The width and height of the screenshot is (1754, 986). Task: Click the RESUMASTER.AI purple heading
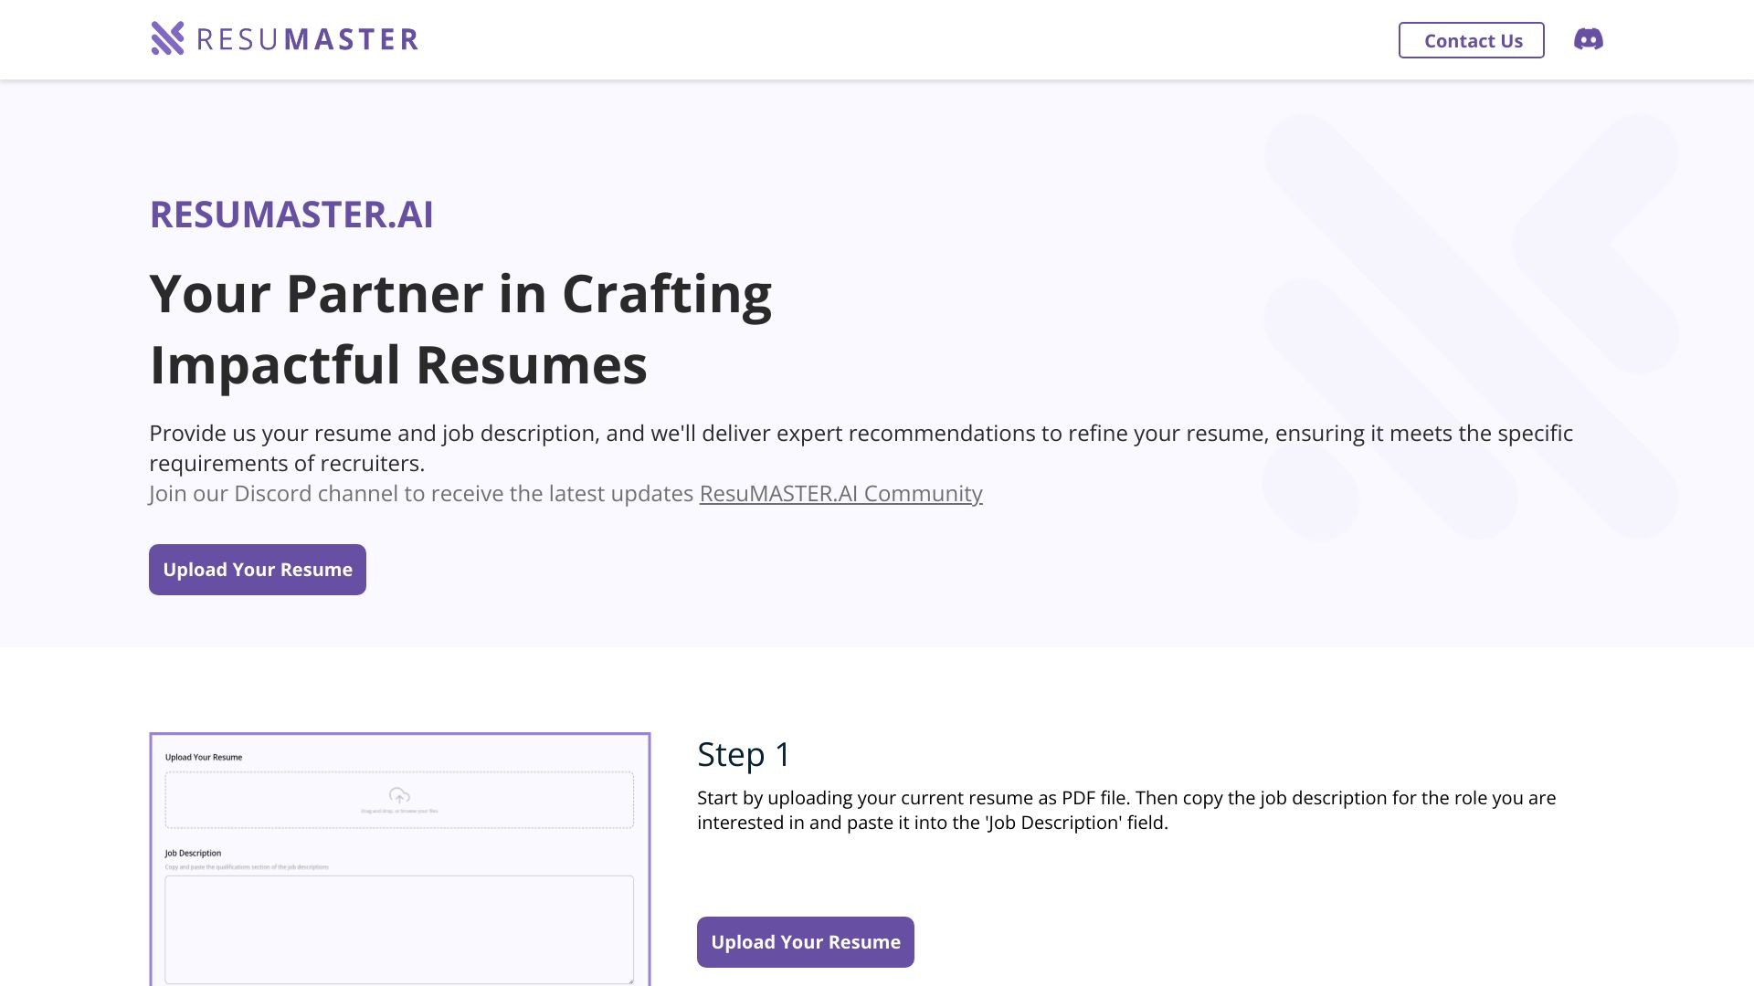click(x=291, y=215)
